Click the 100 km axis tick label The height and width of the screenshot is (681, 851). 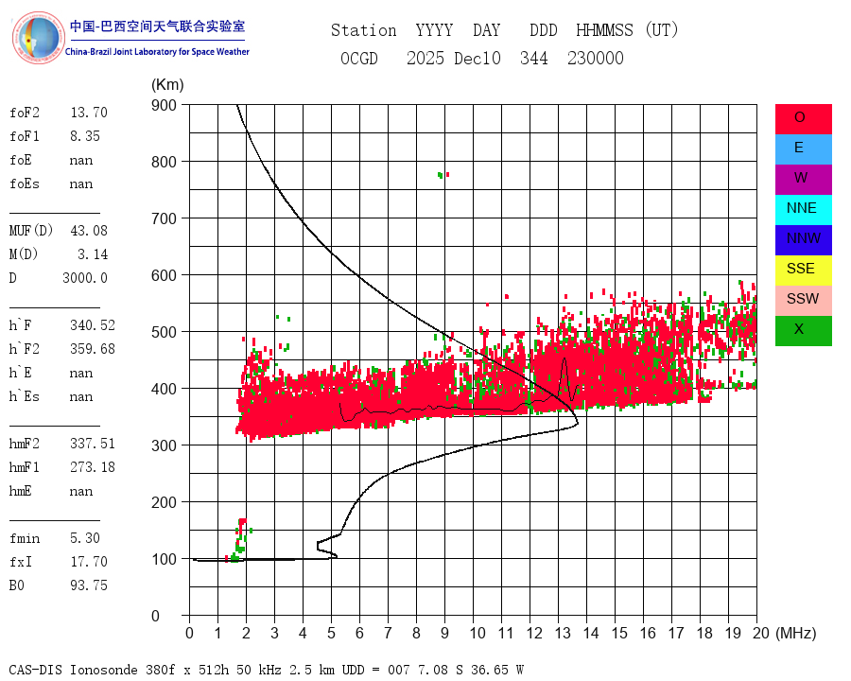164,559
